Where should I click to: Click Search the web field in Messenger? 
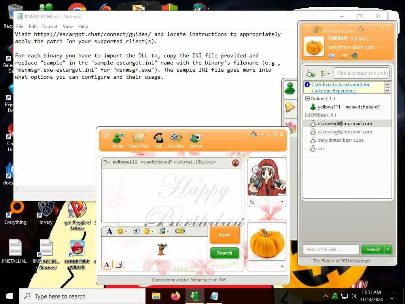point(331,249)
